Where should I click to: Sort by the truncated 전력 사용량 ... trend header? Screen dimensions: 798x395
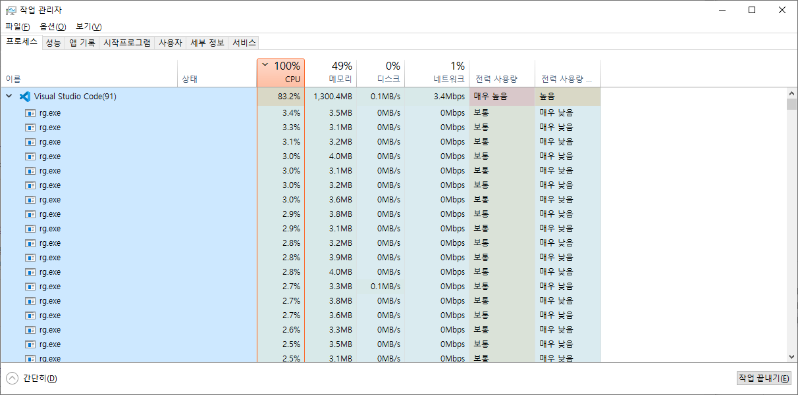pos(568,73)
